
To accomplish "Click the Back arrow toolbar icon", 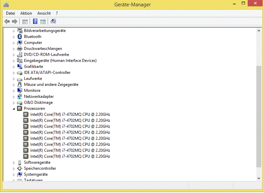I will pyautogui.click(x=7, y=21).
